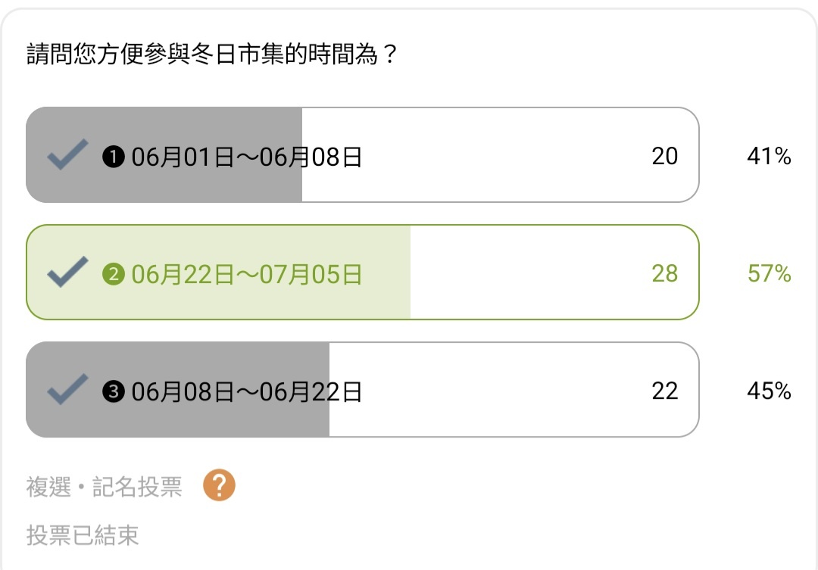Click the grey progress bar of option one

(164, 155)
